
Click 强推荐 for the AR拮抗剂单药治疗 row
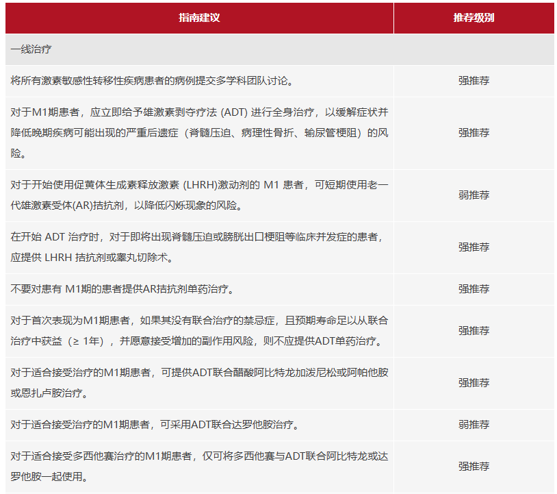[x=474, y=289]
